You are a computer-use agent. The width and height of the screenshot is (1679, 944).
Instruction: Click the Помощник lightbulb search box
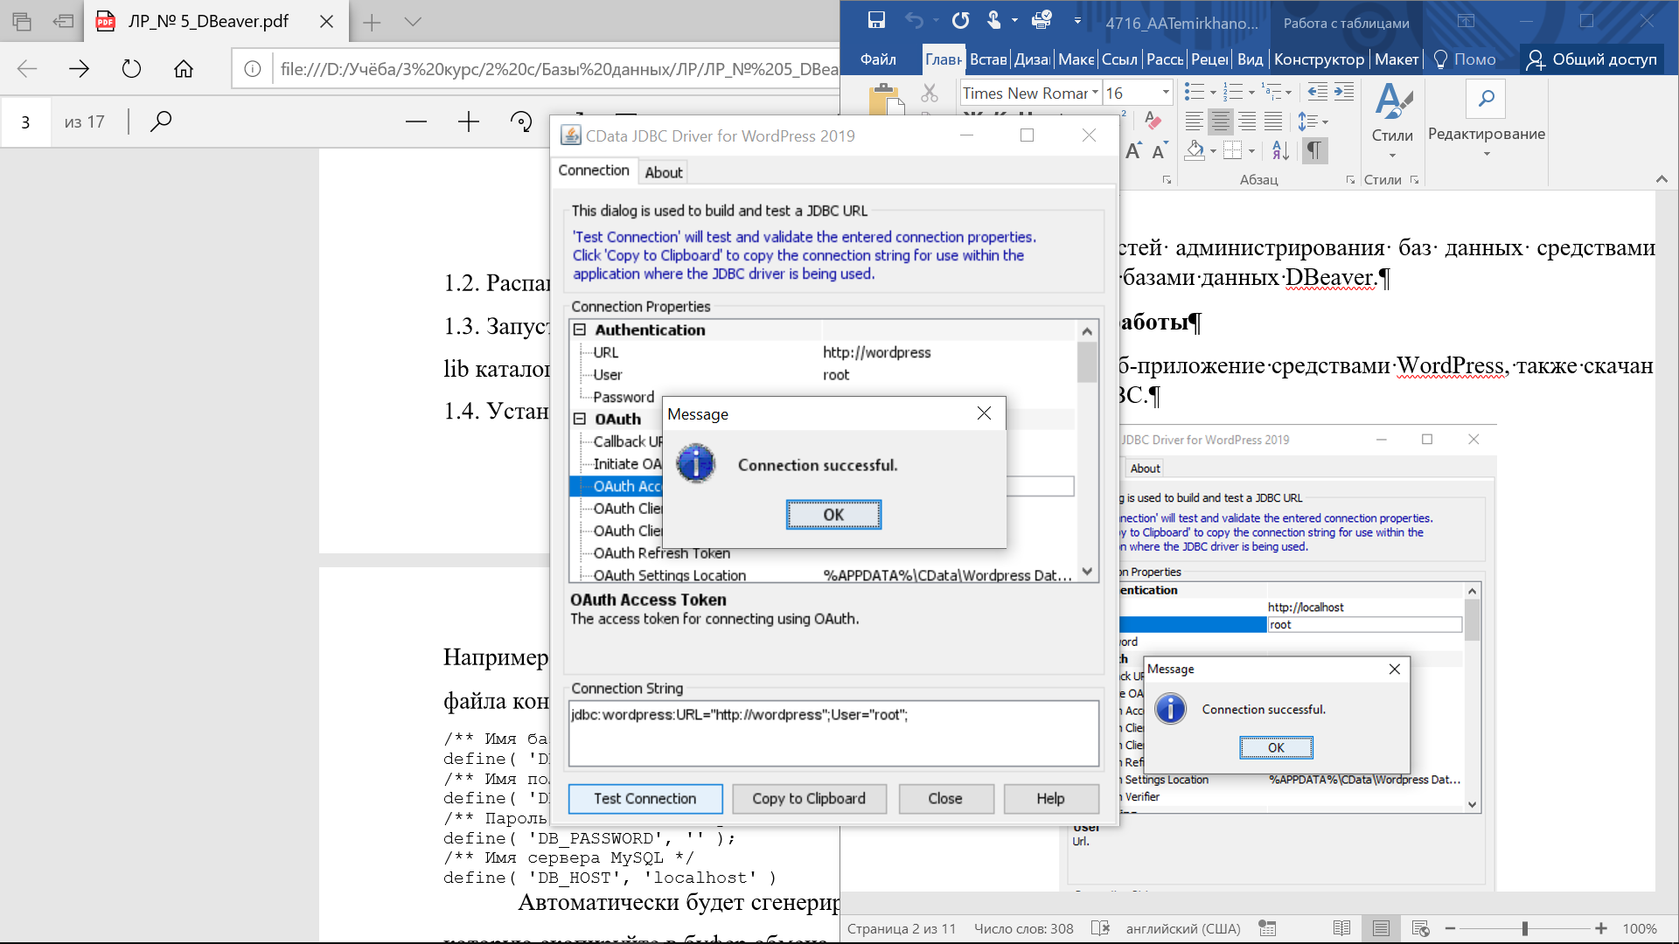(1466, 59)
